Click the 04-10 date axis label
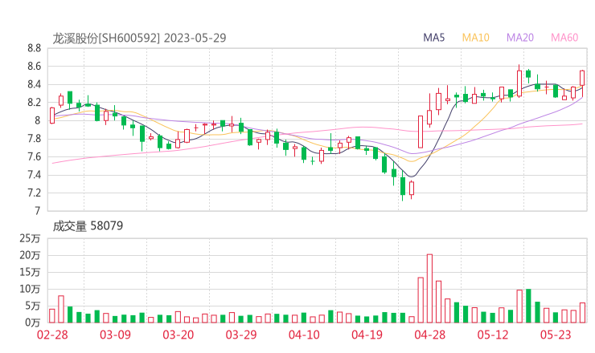 point(304,335)
